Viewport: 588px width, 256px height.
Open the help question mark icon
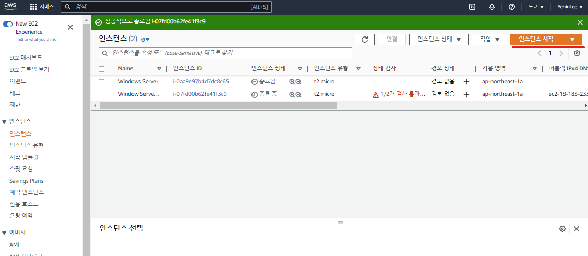pyautogui.click(x=511, y=7)
